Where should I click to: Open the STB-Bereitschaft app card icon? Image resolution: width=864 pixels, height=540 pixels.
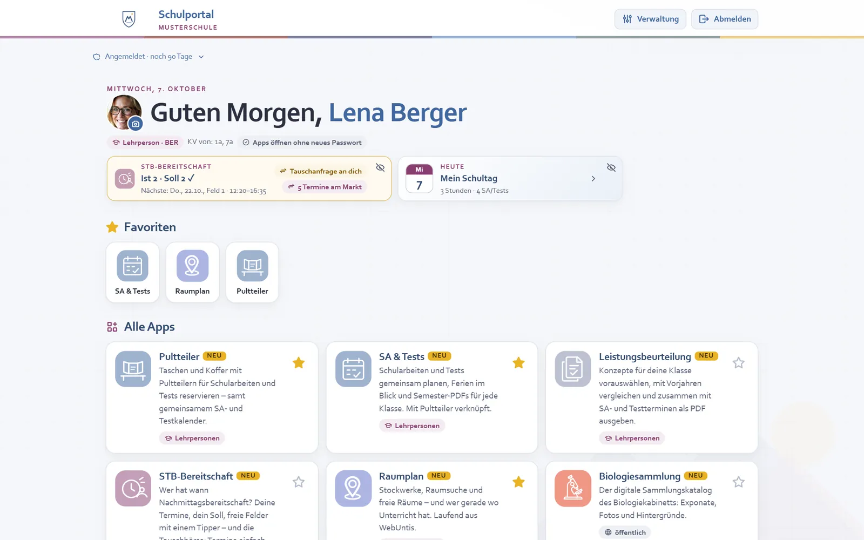click(x=133, y=489)
